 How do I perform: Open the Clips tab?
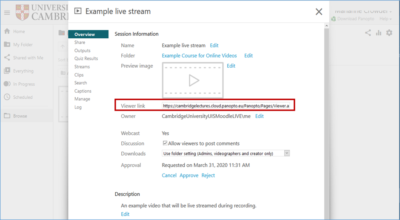[79, 75]
